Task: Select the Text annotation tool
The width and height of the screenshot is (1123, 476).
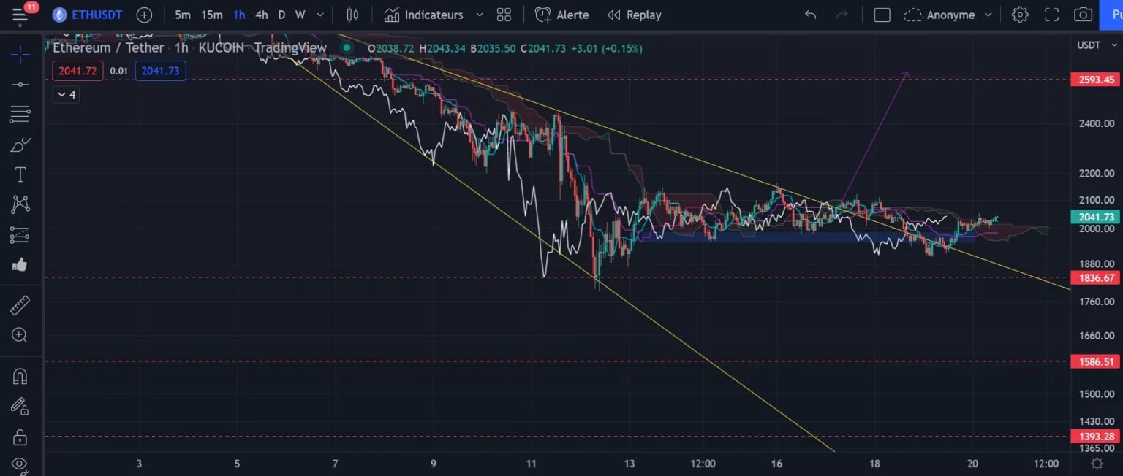Action: [20, 174]
